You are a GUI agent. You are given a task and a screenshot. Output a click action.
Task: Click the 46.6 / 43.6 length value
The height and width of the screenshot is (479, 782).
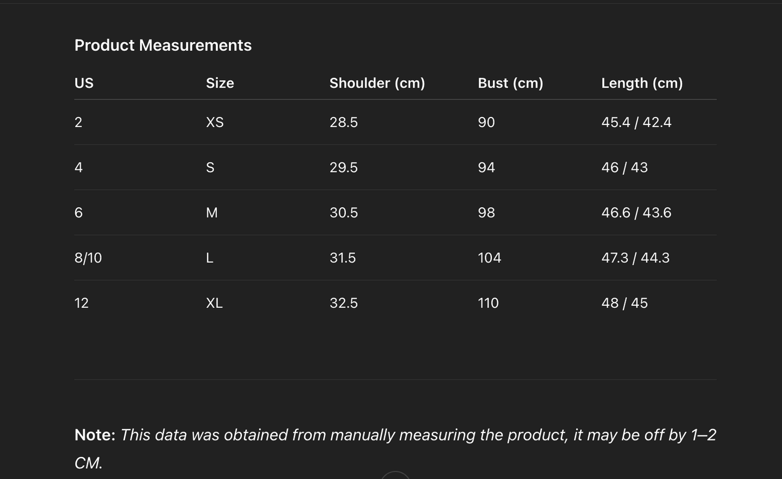pyautogui.click(x=636, y=213)
